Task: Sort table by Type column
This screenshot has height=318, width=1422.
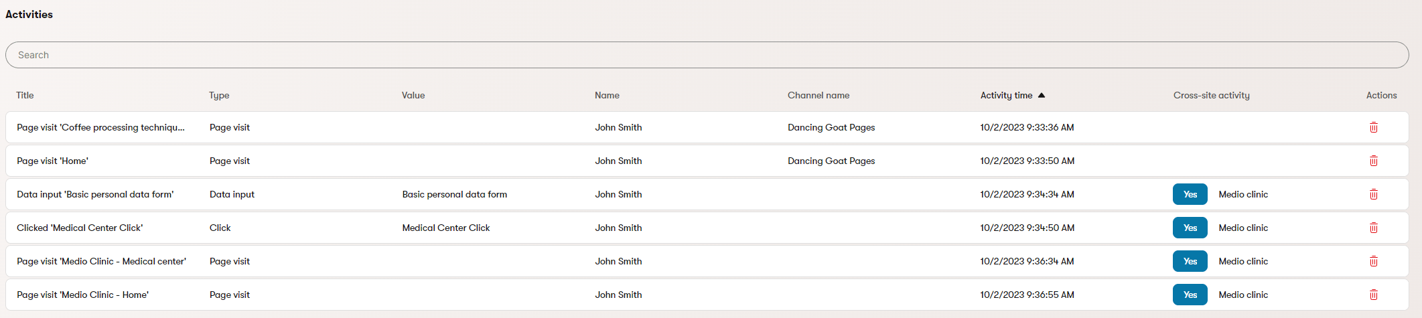Action: pos(219,96)
